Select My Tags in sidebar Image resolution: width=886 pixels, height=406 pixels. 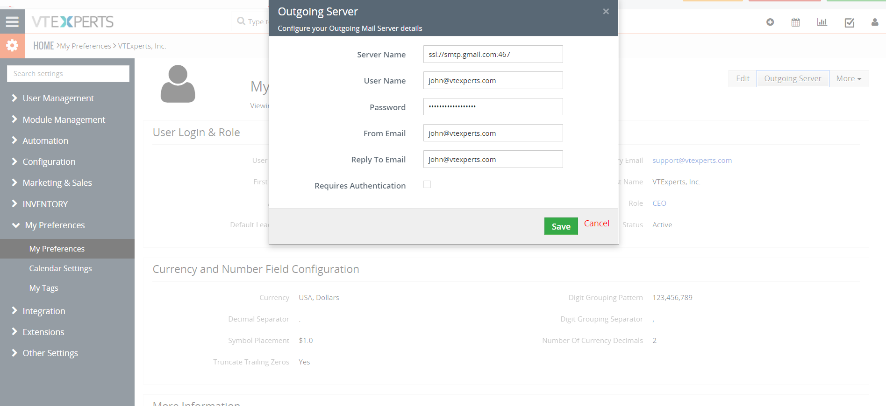point(43,288)
